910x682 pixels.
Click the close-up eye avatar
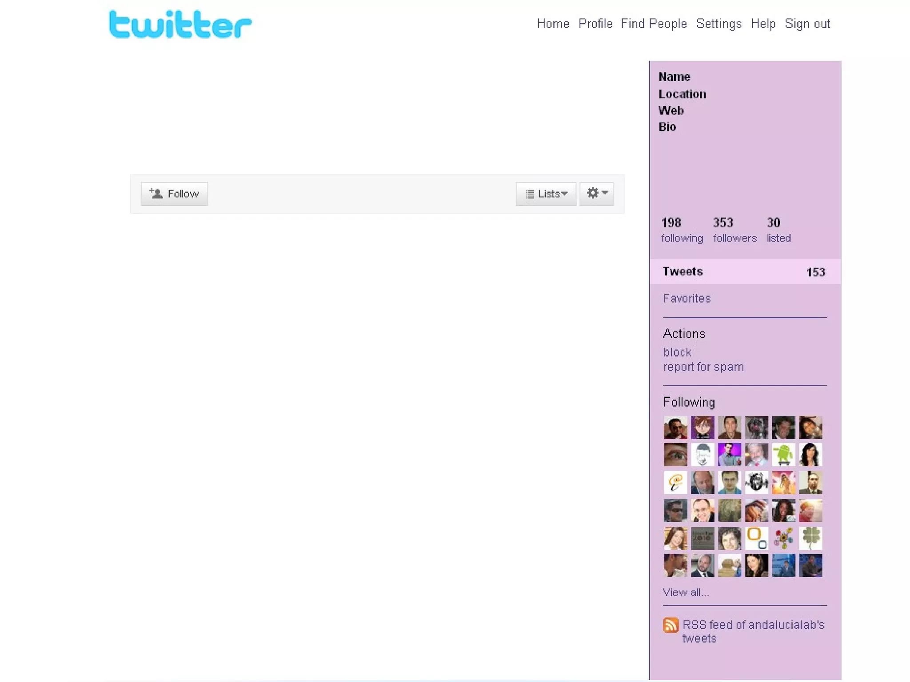point(675,455)
